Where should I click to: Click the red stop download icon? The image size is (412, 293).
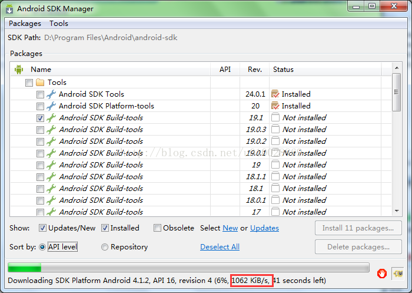coord(382,274)
